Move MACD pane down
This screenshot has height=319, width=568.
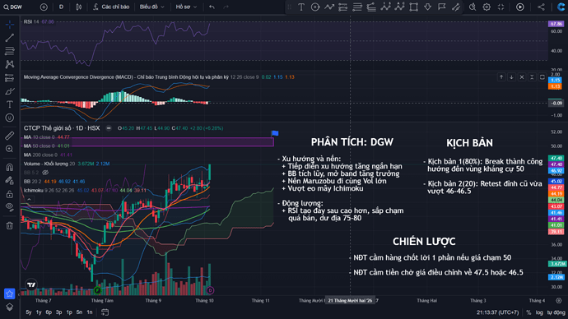tap(511, 77)
